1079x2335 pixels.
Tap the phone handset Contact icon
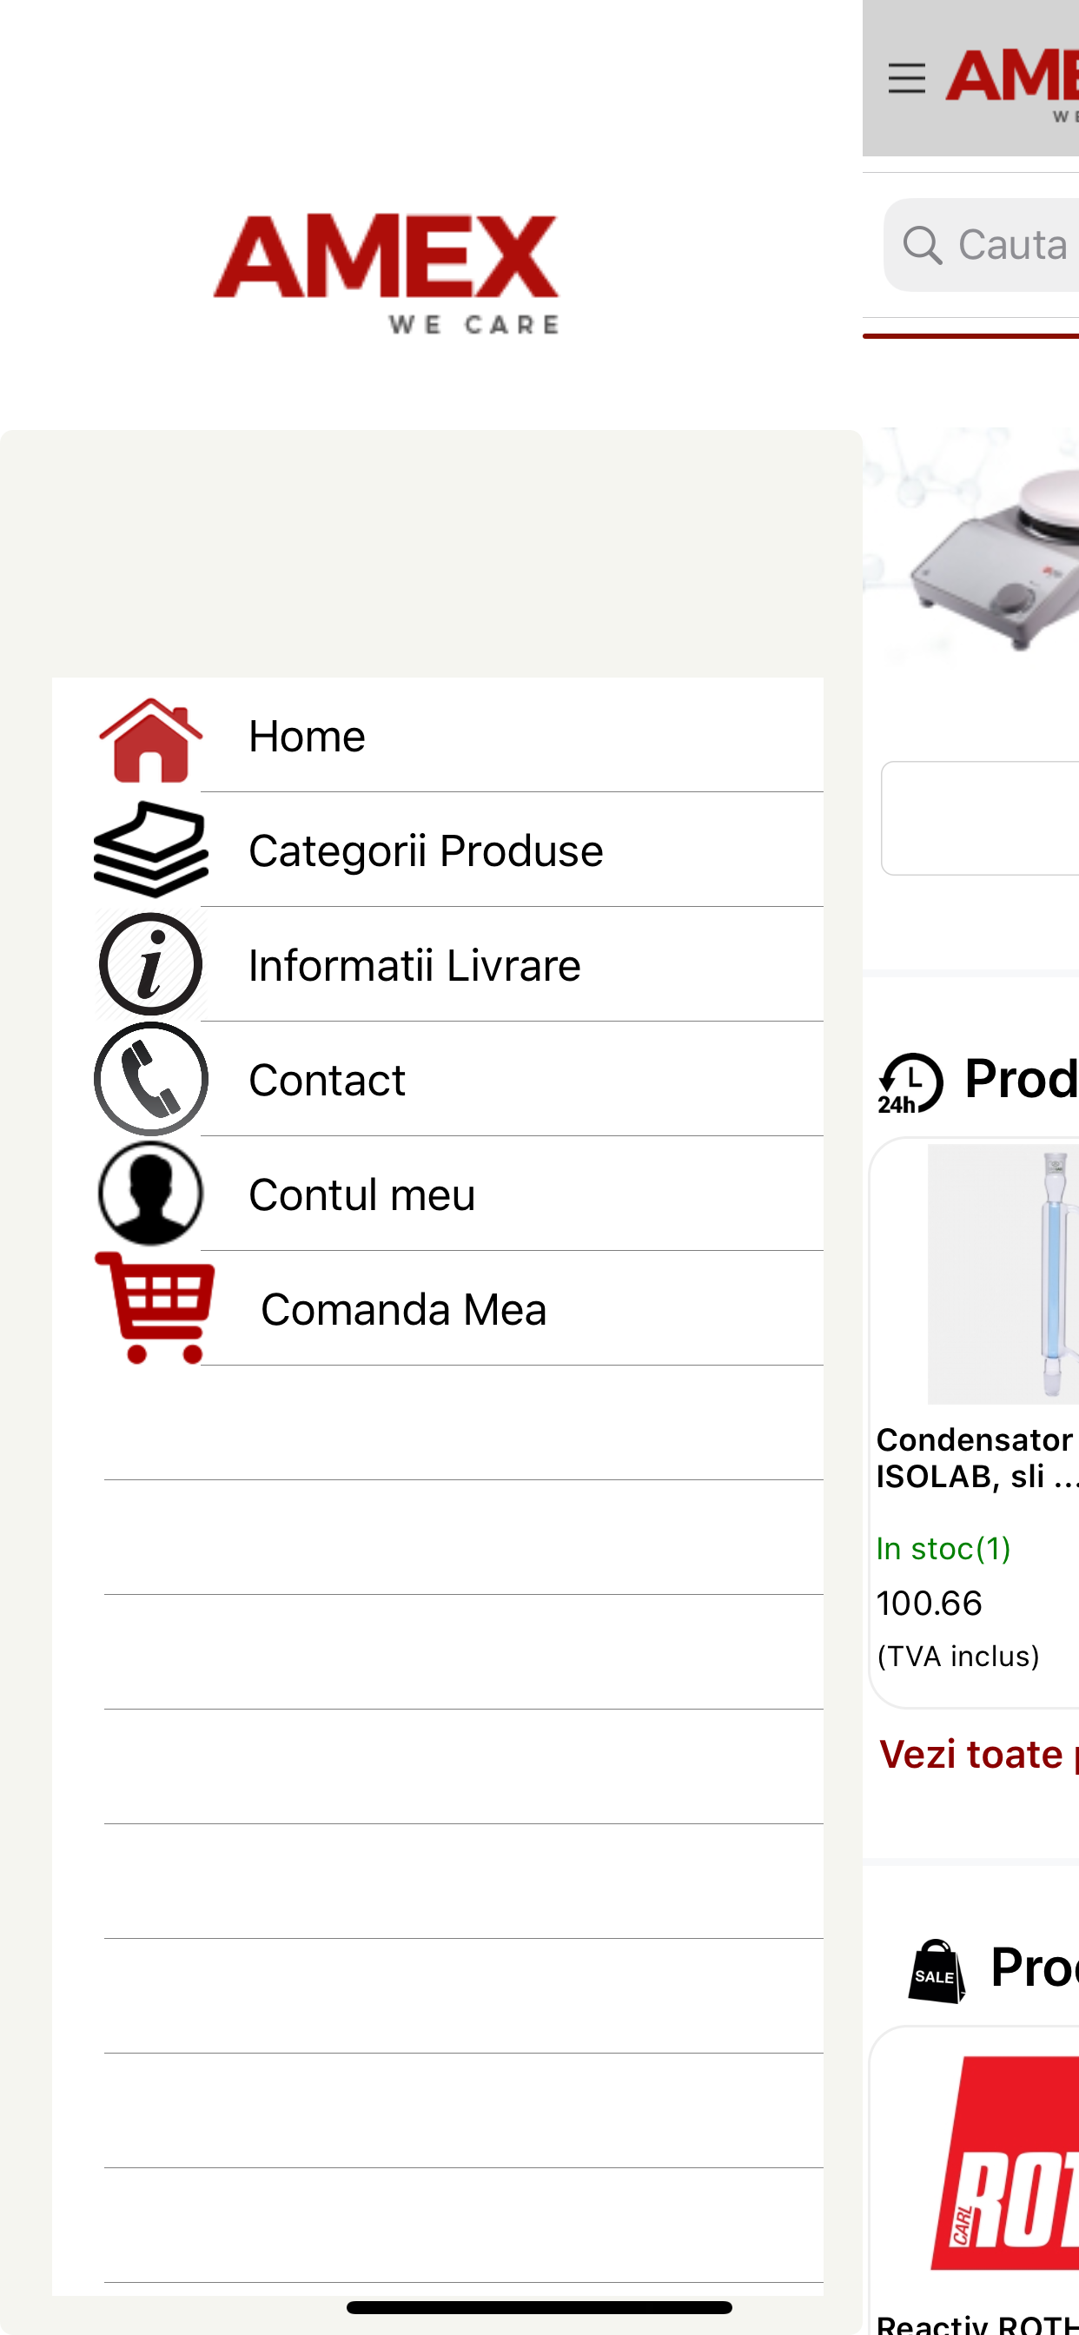[x=150, y=1079]
